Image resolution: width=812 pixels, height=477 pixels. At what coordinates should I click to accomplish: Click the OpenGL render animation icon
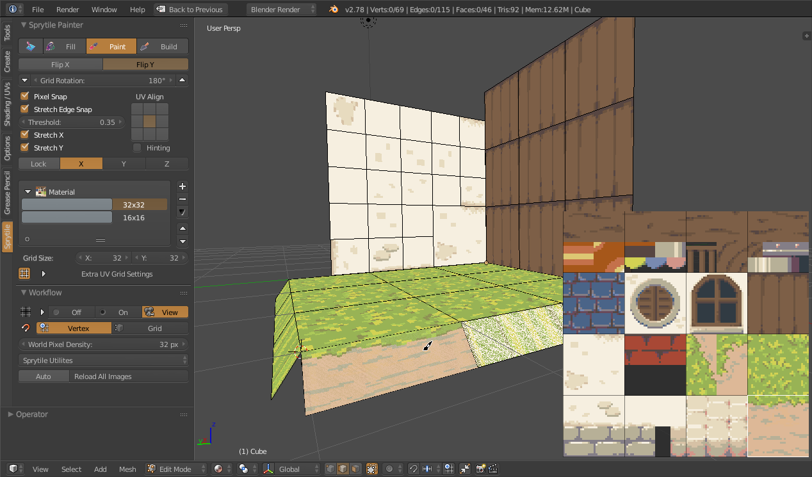493,469
